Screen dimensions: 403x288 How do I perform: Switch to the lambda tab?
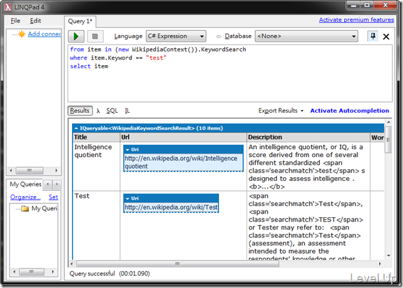pyautogui.click(x=98, y=111)
